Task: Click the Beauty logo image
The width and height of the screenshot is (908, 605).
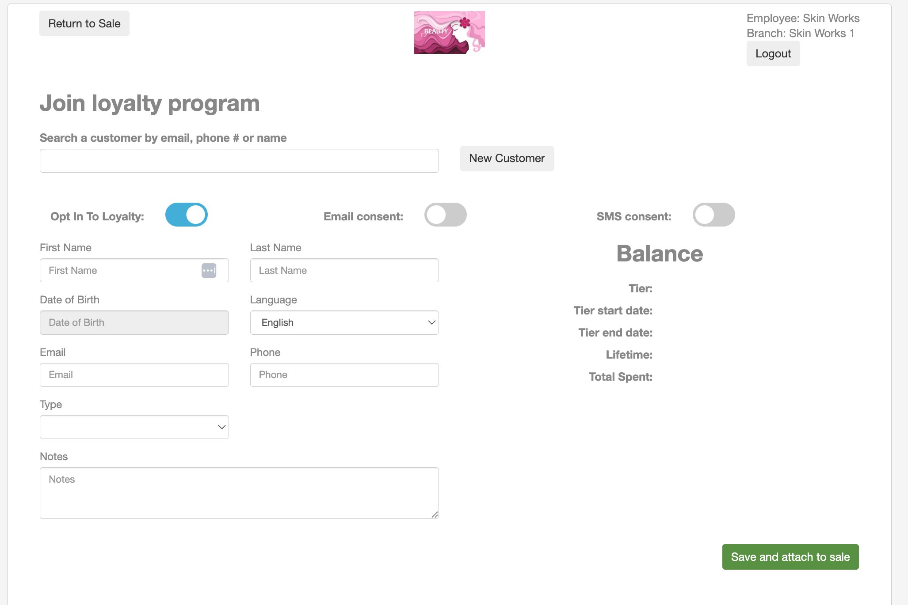Action: (x=449, y=32)
